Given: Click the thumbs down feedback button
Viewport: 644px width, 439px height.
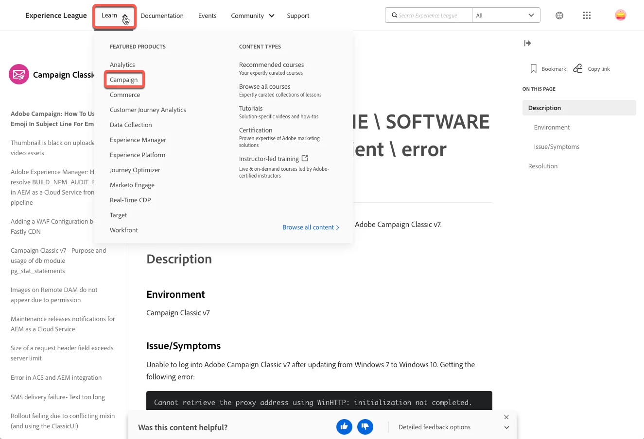Looking at the screenshot, I should pos(365,427).
